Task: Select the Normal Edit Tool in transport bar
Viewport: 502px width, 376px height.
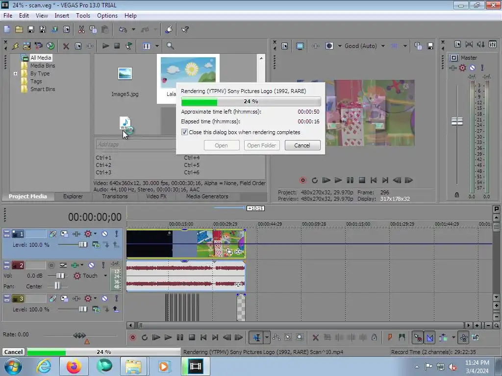Action: [257, 337]
